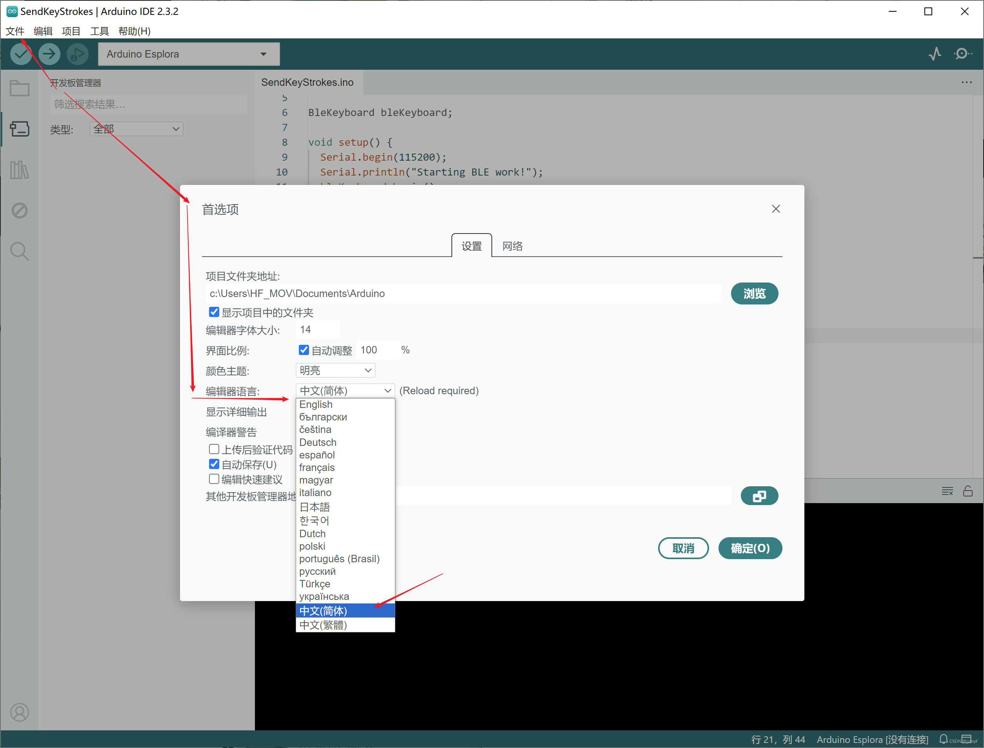Open the 工具 menu
This screenshot has height=748, width=984.
point(99,31)
